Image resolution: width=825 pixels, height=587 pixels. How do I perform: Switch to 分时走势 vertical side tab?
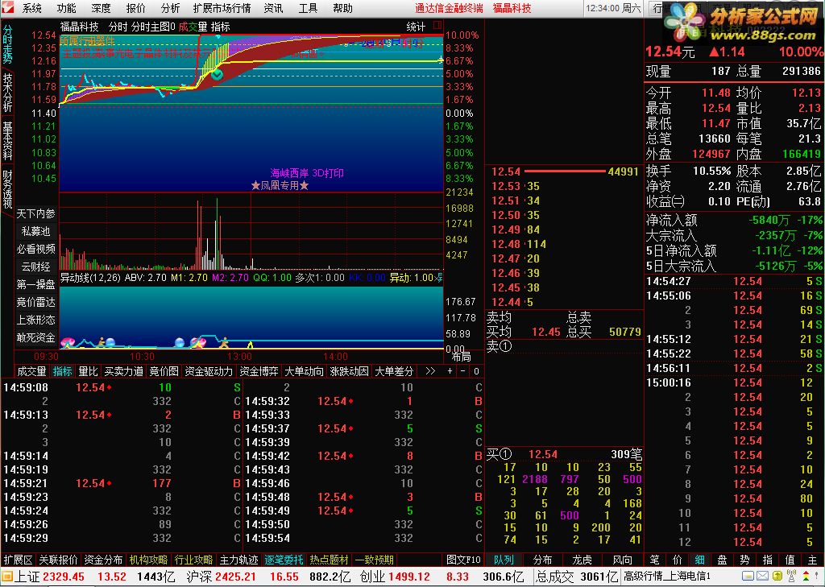pos(7,44)
